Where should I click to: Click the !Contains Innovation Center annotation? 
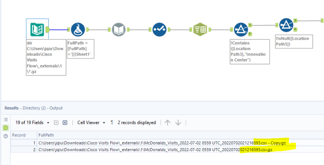click(250, 52)
